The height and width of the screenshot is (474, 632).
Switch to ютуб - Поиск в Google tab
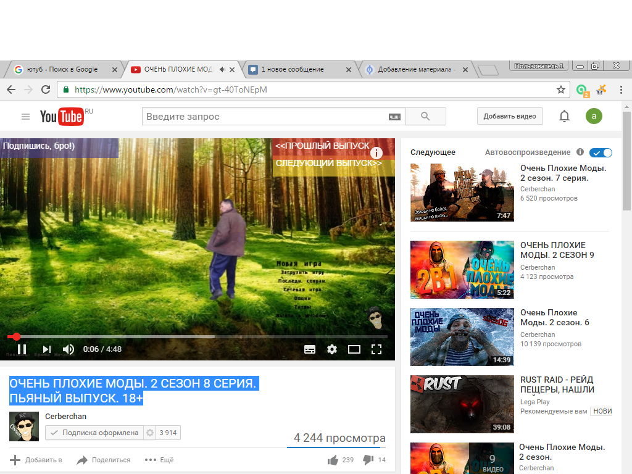pos(62,69)
